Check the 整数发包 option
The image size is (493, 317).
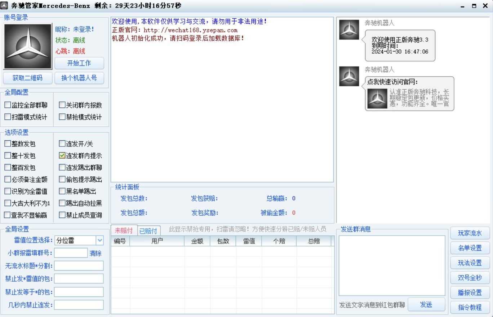(8, 144)
